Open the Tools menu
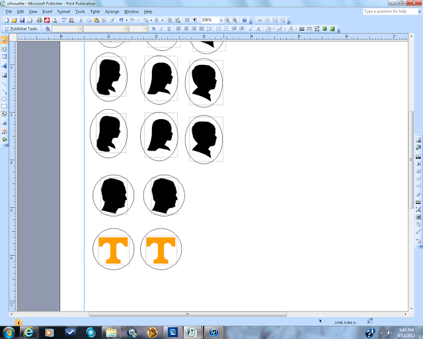423x339 pixels. tap(80, 12)
